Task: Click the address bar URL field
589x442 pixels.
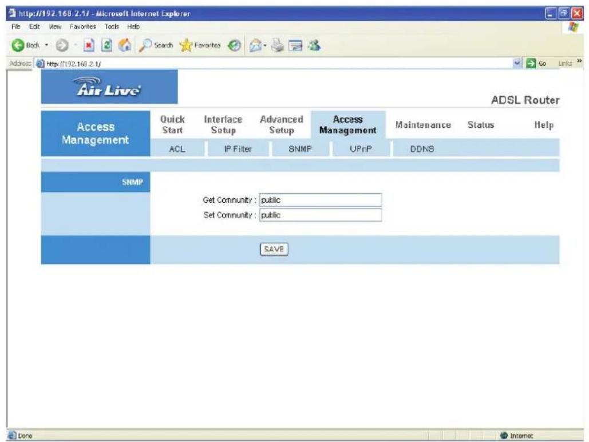Action: [x=278, y=64]
